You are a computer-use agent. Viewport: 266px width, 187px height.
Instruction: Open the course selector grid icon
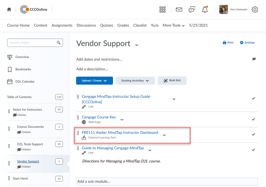[x=162, y=9]
